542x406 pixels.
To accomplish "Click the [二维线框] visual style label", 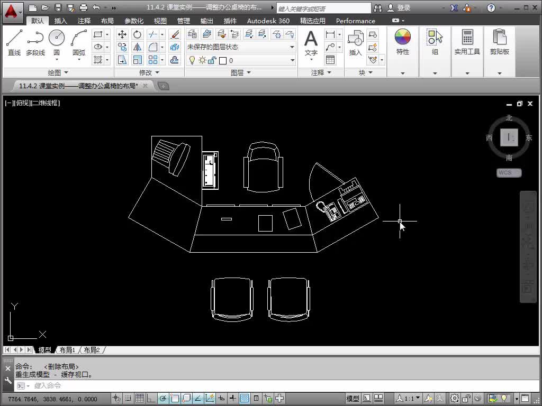I will (46, 103).
